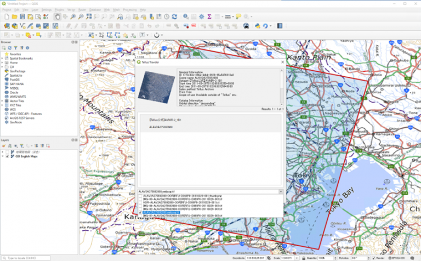The height and width of the screenshot is (261, 421).
Task: Click the Zoom Out magnifier tool
Action: tap(81, 17)
